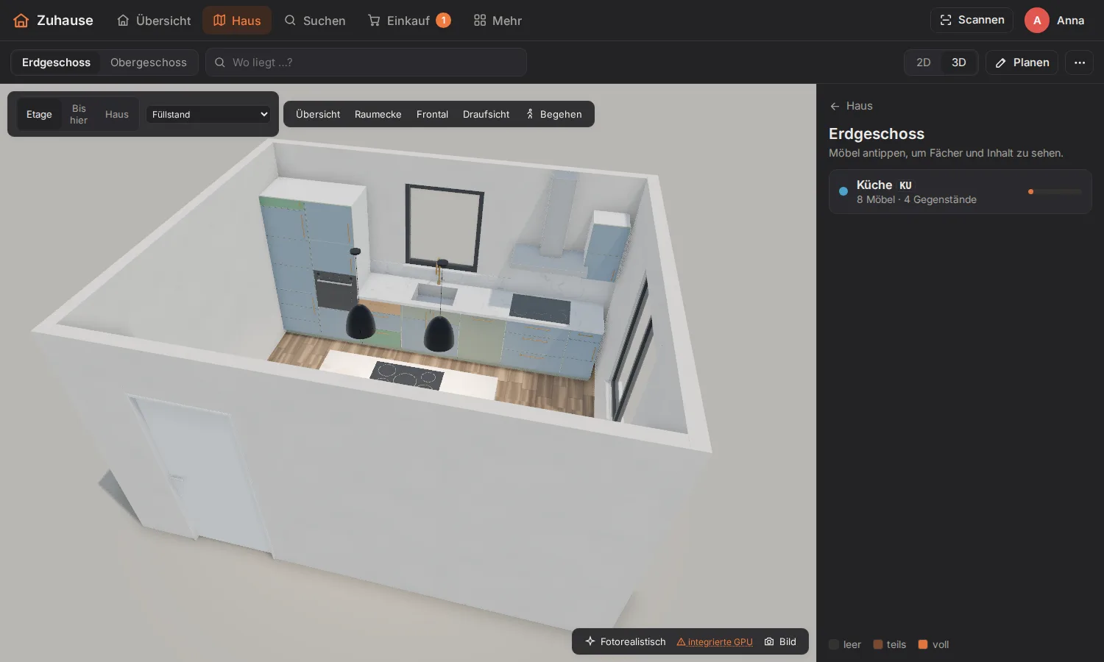
Task: Select the 'Bis hier' scope option
Action: [x=79, y=114]
